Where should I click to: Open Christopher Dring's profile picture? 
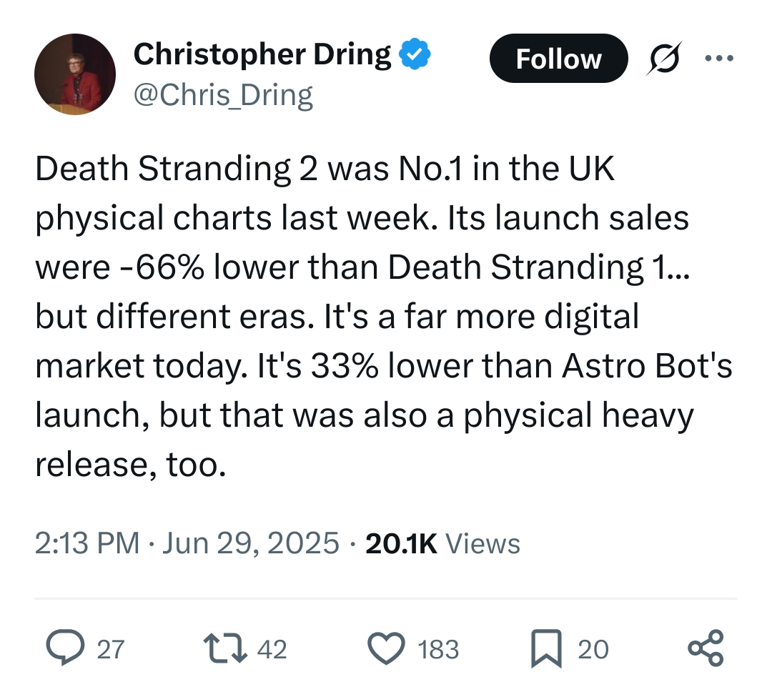coord(75,74)
